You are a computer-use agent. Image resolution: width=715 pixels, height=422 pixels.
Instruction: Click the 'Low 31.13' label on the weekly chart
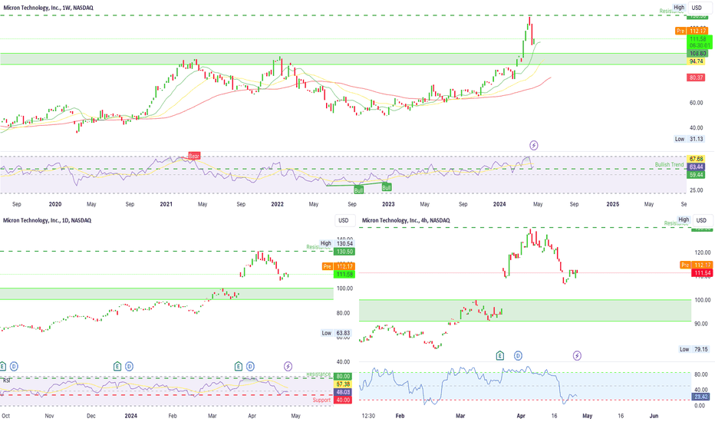click(690, 139)
